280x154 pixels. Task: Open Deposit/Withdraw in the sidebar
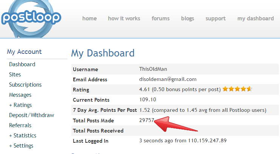pyautogui.click(x=32, y=115)
